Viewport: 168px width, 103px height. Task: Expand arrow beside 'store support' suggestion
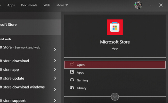tap(55, 100)
